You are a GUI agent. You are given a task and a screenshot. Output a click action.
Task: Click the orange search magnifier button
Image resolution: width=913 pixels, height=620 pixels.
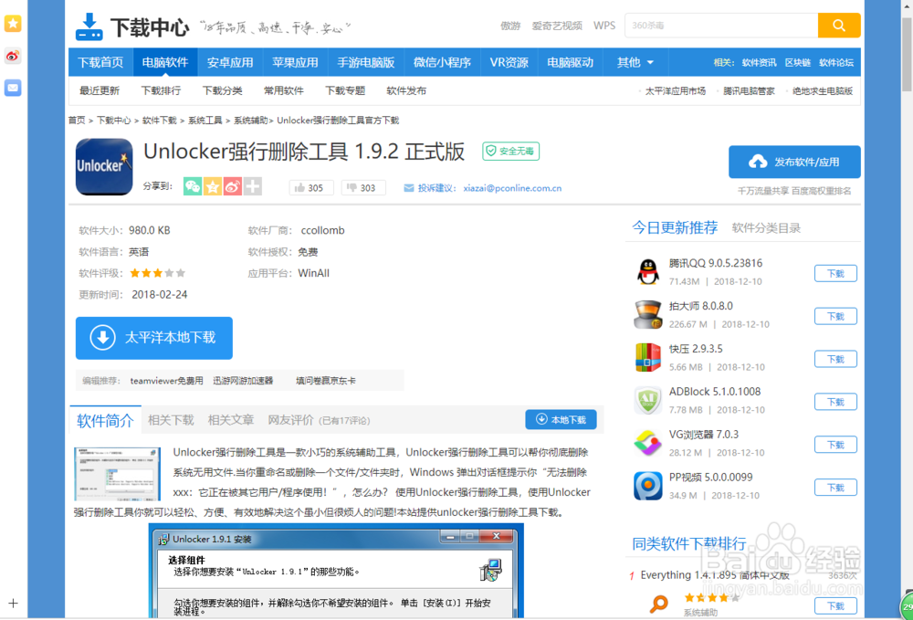[838, 26]
